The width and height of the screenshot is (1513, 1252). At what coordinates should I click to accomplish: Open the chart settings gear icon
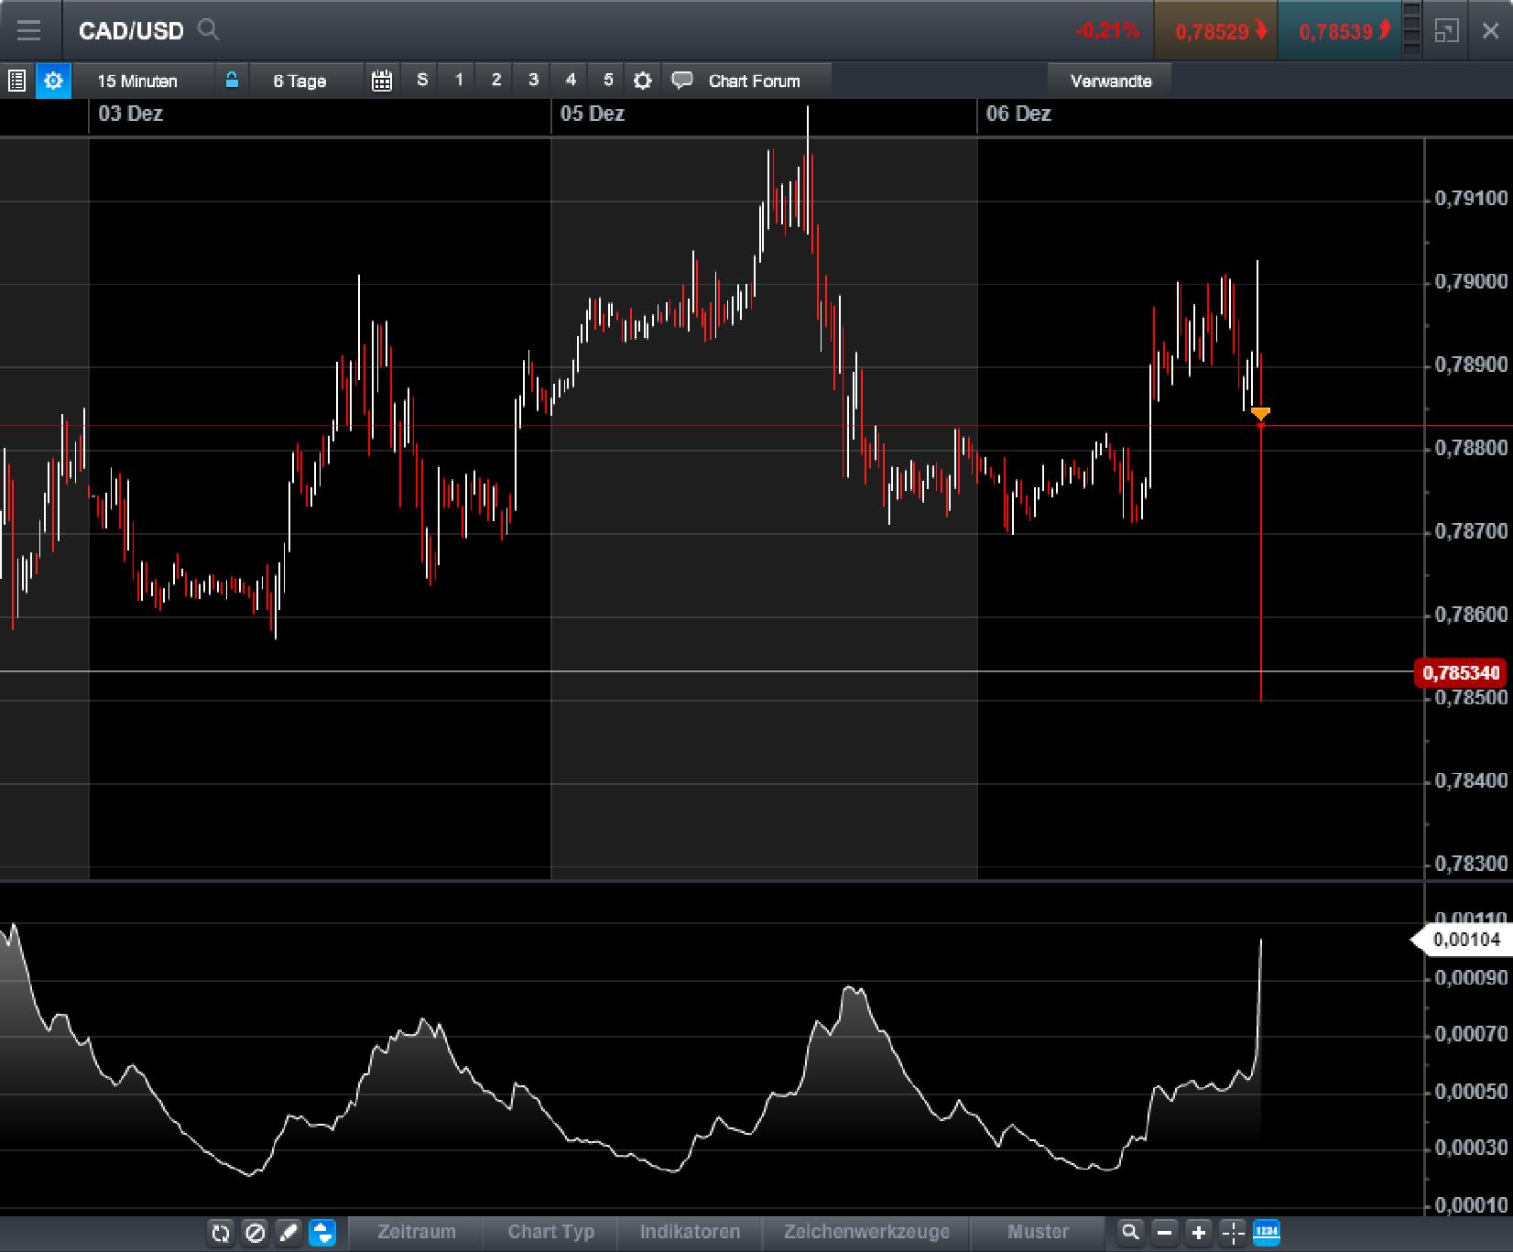(x=53, y=81)
